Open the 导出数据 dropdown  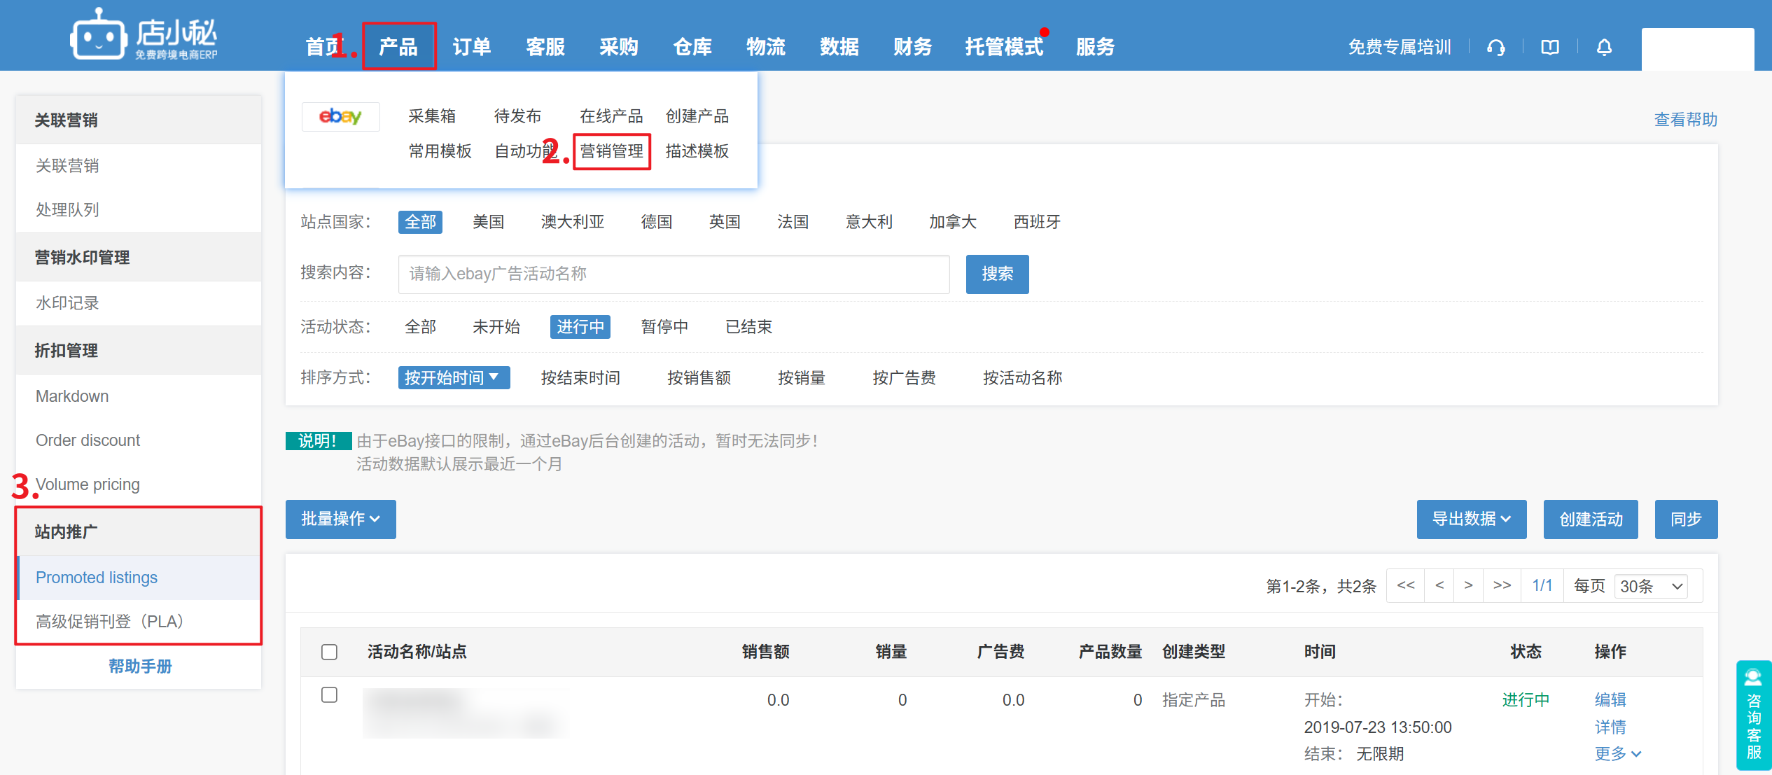(x=1471, y=519)
